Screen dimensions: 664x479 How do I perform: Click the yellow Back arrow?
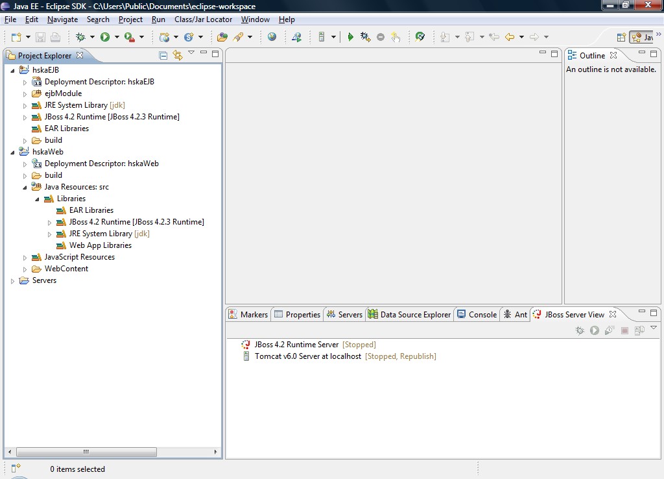[510, 37]
